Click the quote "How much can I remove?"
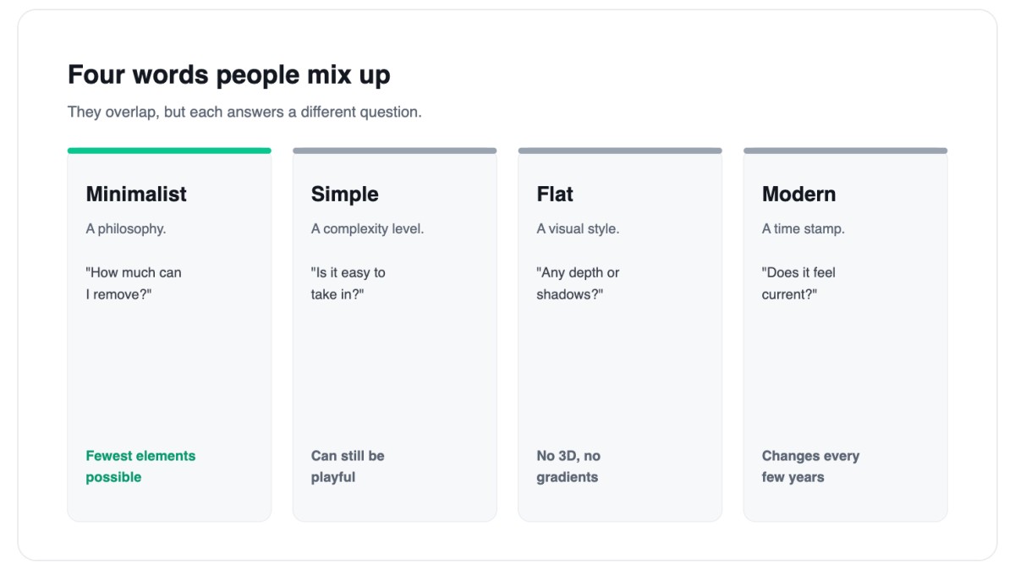The width and height of the screenshot is (1015, 570). point(134,283)
